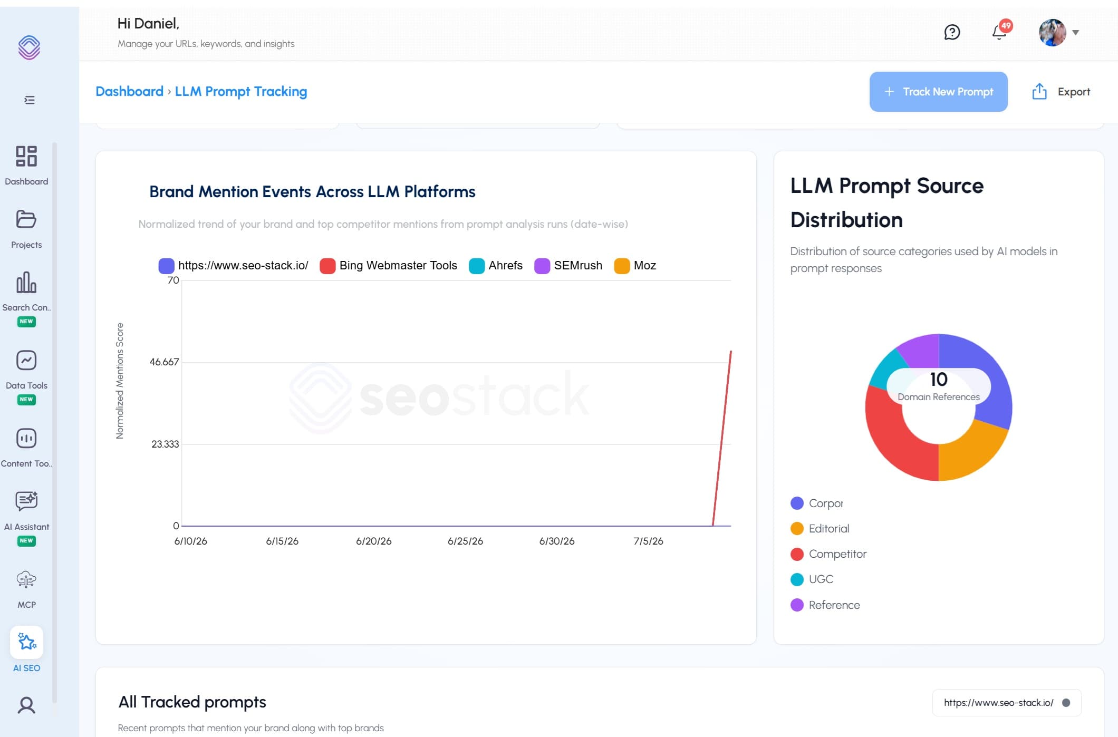Toggle https://www.seo-stack.io/ series in legend
The height and width of the screenshot is (737, 1118).
click(233, 265)
